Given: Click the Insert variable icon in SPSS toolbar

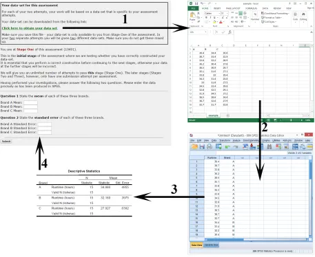Looking at the screenshot, I should click(286, 146).
